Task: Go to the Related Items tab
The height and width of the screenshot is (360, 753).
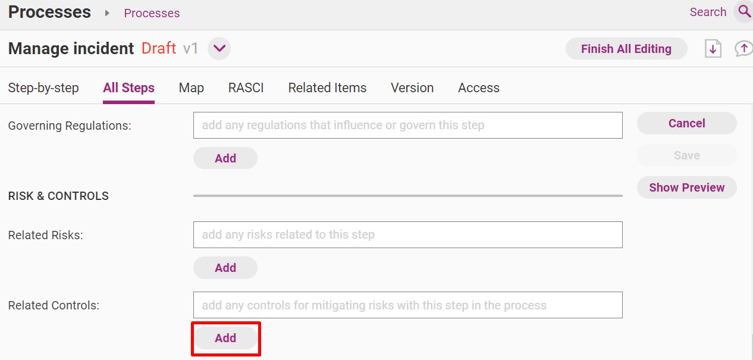Action: (x=327, y=88)
